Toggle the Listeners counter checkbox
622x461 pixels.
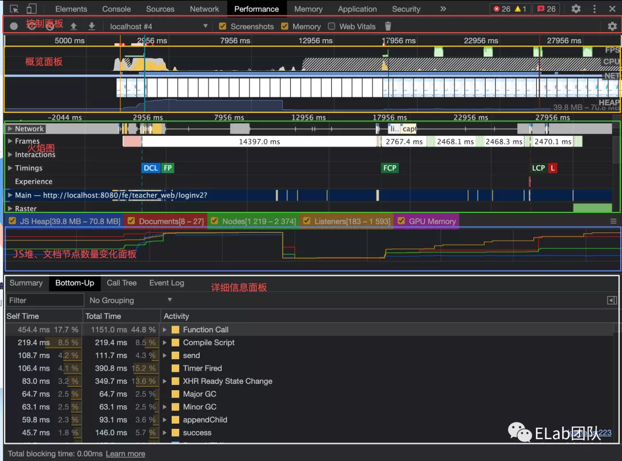pos(306,221)
